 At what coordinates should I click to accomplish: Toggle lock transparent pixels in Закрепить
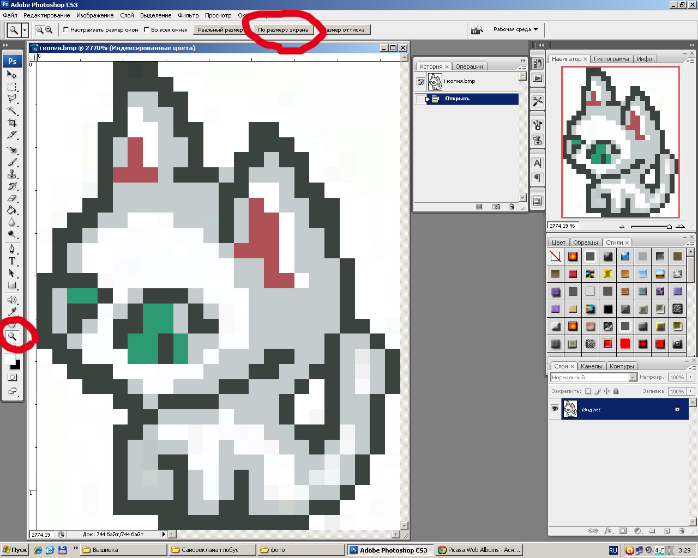588,391
